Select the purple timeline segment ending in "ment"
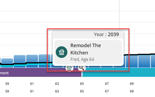Screen dimensions: 155x97 click(41, 73)
